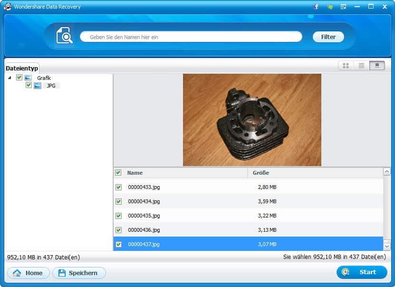Click the 3,13 MB size value
The width and height of the screenshot is (395, 287).
point(267,230)
